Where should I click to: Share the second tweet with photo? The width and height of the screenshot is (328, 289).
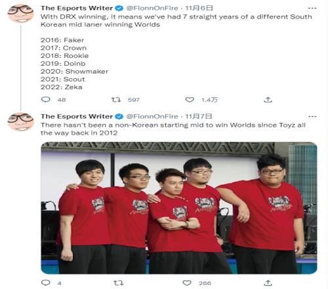(x=268, y=283)
